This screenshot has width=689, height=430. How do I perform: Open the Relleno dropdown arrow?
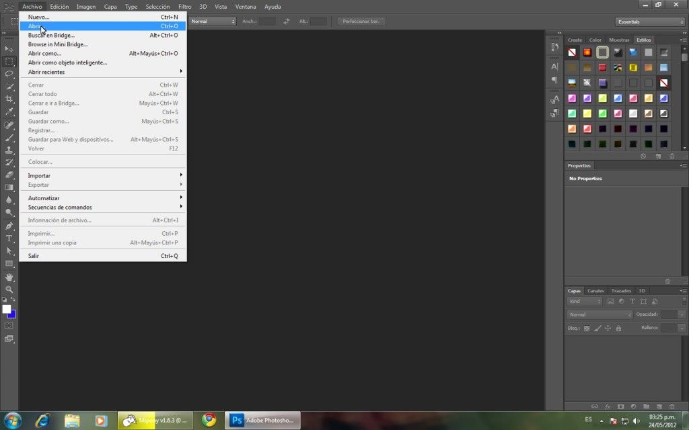[x=682, y=328]
